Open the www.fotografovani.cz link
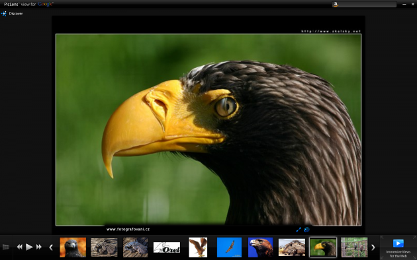The image size is (417, 260). [x=128, y=229]
